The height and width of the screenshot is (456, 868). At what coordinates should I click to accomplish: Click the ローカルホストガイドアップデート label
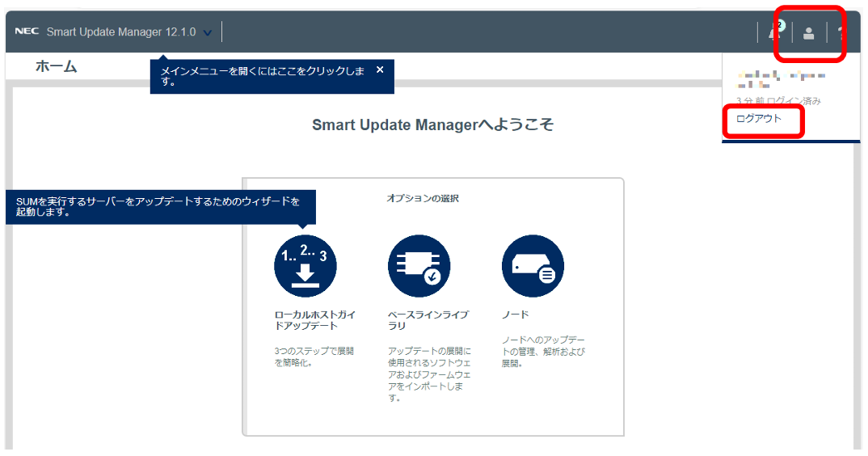[x=314, y=320]
